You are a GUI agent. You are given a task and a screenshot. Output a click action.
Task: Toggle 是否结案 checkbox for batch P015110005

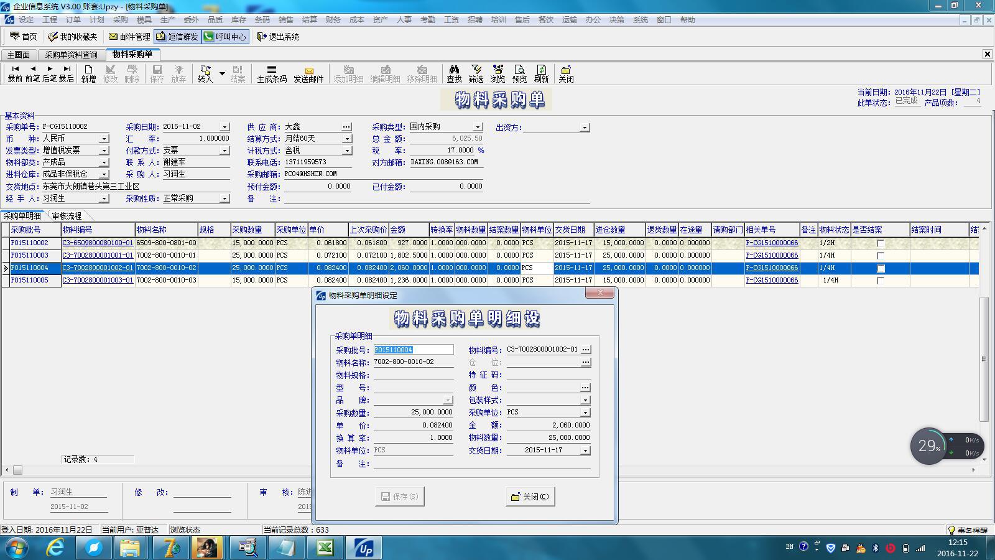point(881,281)
